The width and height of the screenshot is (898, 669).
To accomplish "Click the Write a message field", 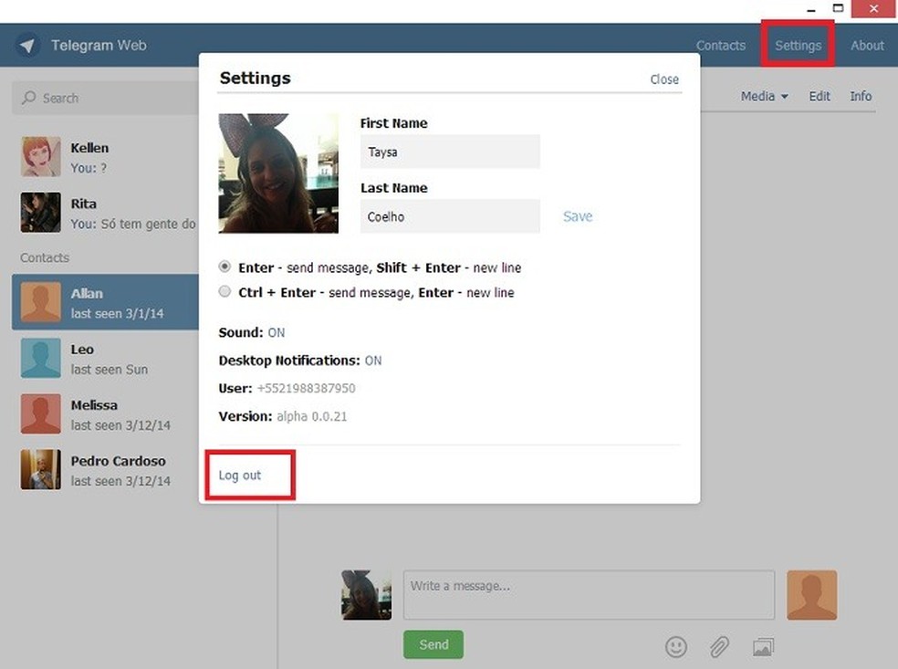I will (x=589, y=594).
